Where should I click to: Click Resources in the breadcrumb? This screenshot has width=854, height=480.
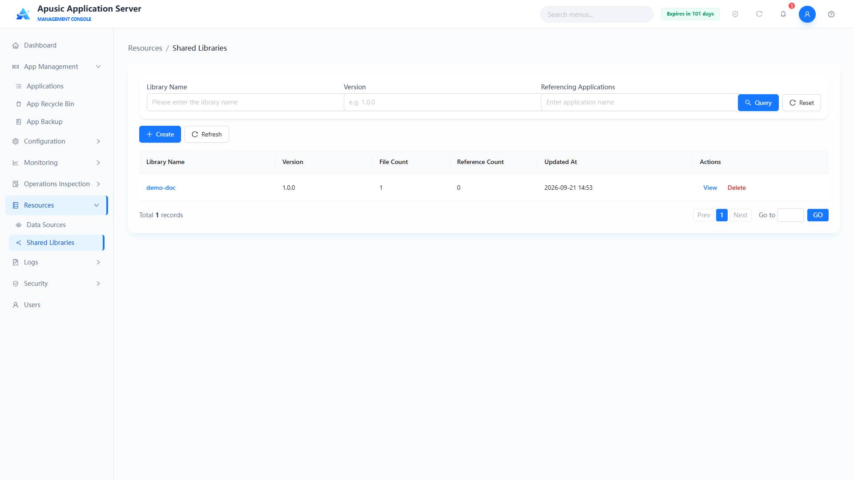(x=145, y=48)
